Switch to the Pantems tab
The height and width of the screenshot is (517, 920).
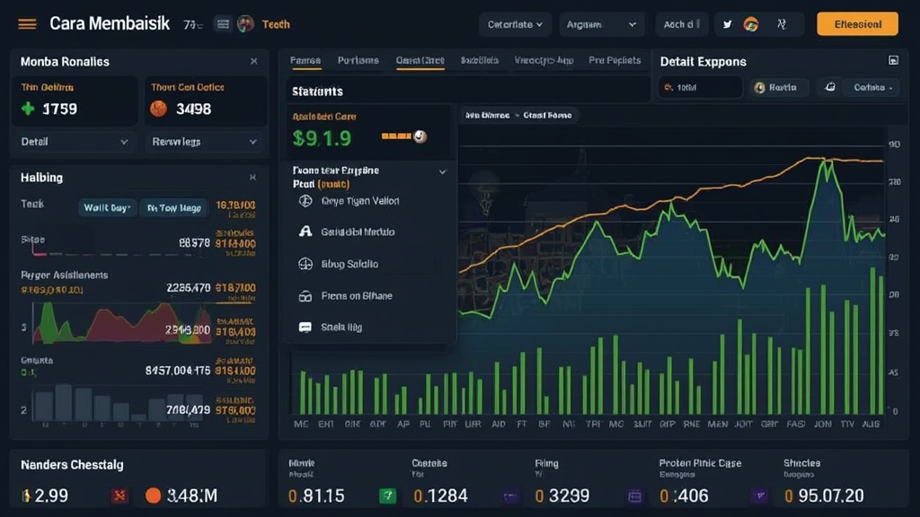(358, 61)
